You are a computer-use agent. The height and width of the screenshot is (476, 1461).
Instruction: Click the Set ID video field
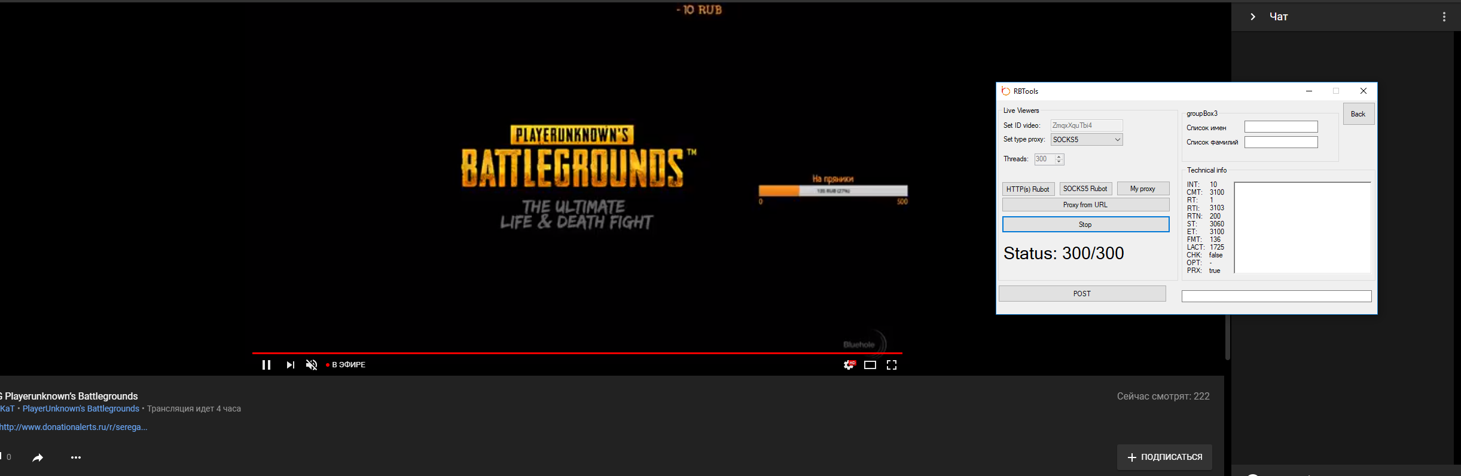(1086, 125)
